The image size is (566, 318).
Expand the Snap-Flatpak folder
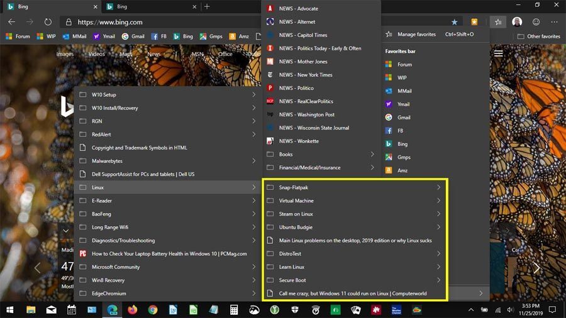coord(355,187)
